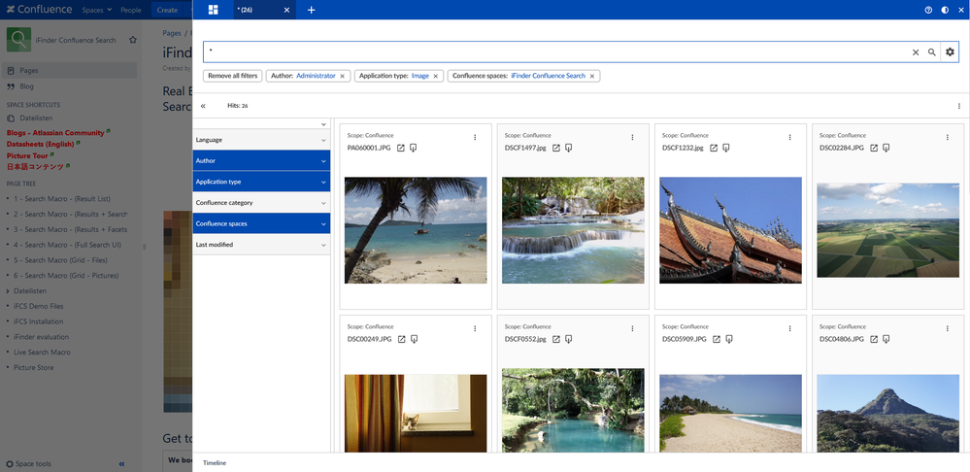970x472 pixels.
Task: Open more options for PA060001.JPG card
Action: pyautogui.click(x=475, y=137)
